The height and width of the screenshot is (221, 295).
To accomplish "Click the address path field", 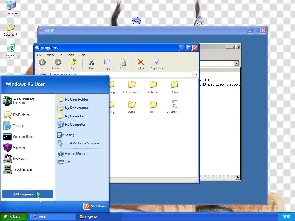I will 120,74.
